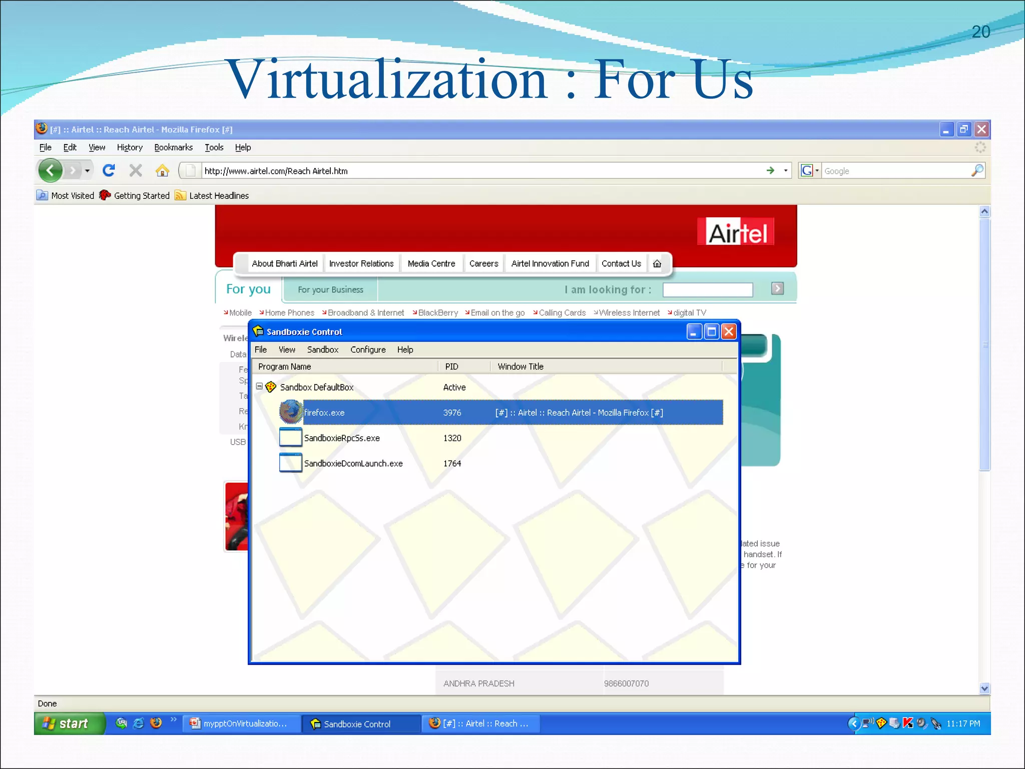Open Firefox Tools menu
Image resolution: width=1025 pixels, height=769 pixels.
tap(214, 147)
